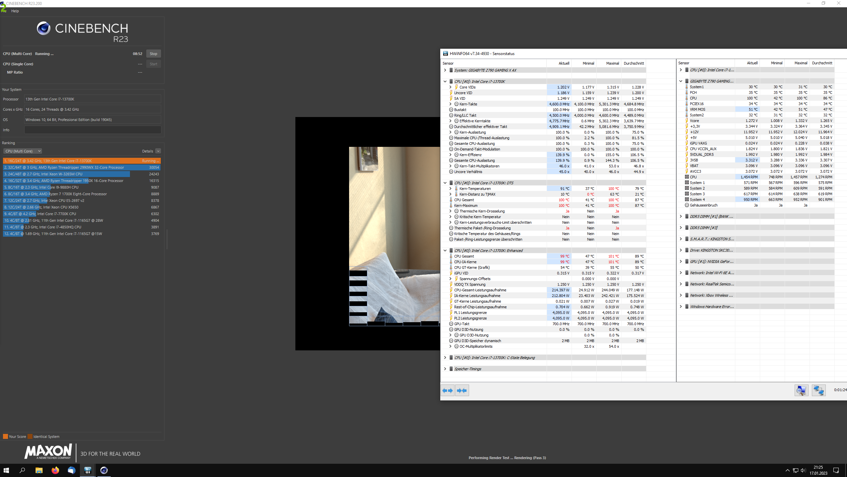
Task: Collapse the CPU [#0] i7-13700K: DTS section
Action: (x=445, y=183)
